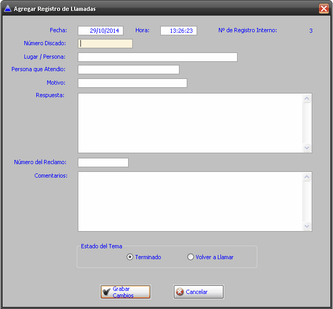
Task: Click the Respuesta scrollbar down arrow
Action: point(307,148)
